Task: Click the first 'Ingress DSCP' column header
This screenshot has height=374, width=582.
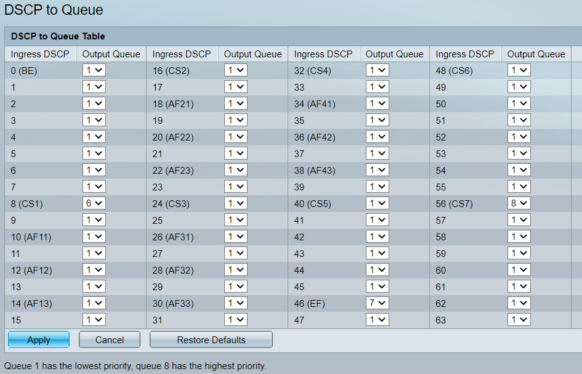Action: (x=40, y=54)
